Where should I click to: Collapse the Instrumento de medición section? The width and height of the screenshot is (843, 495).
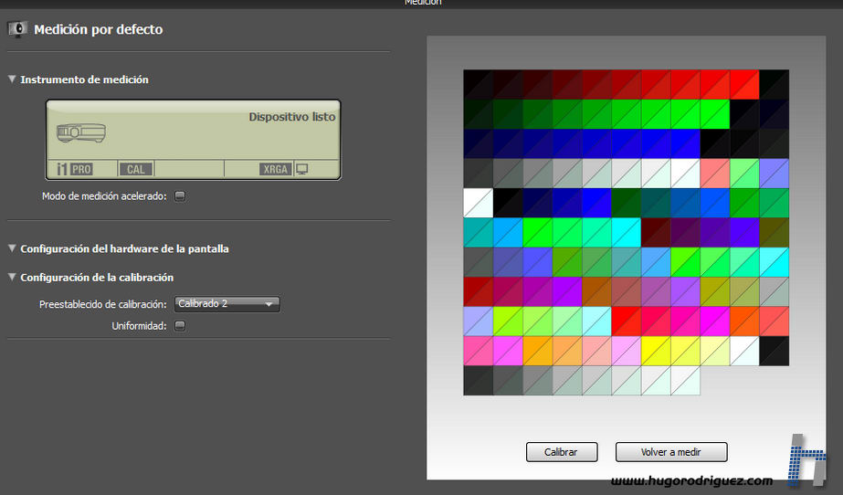[x=12, y=79]
